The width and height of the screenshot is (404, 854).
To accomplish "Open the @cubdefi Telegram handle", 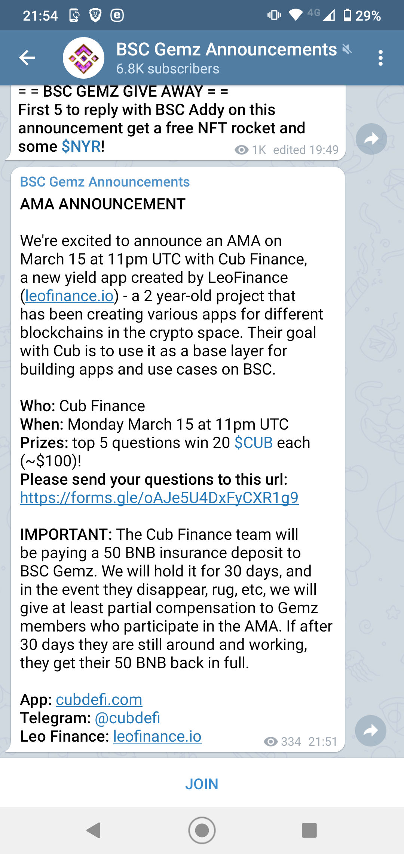I will pyautogui.click(x=128, y=718).
